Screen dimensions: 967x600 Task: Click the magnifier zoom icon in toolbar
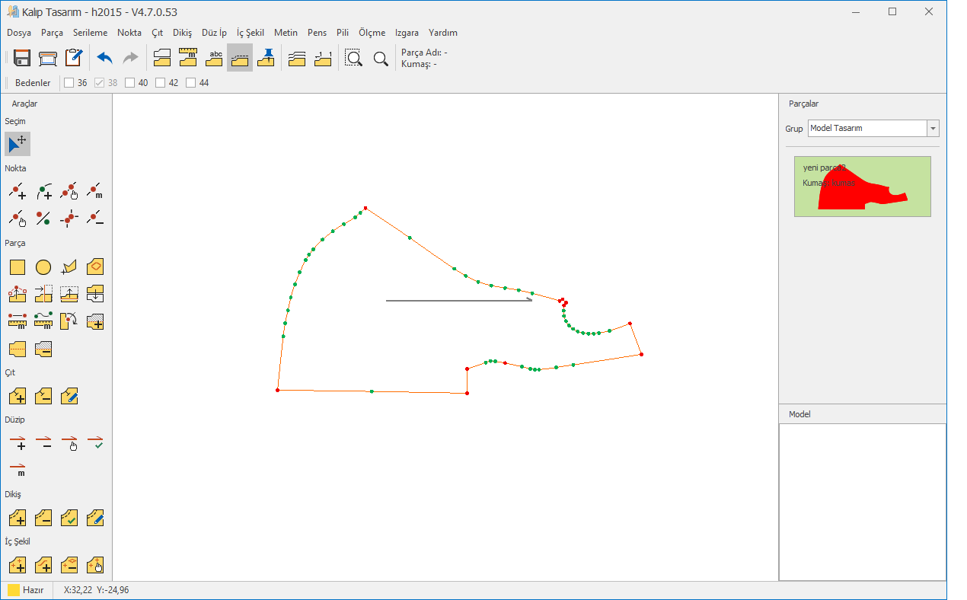tap(381, 59)
